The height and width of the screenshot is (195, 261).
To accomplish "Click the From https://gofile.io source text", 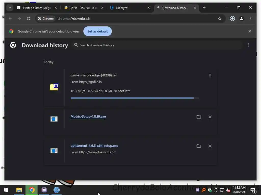I will point(86,82).
